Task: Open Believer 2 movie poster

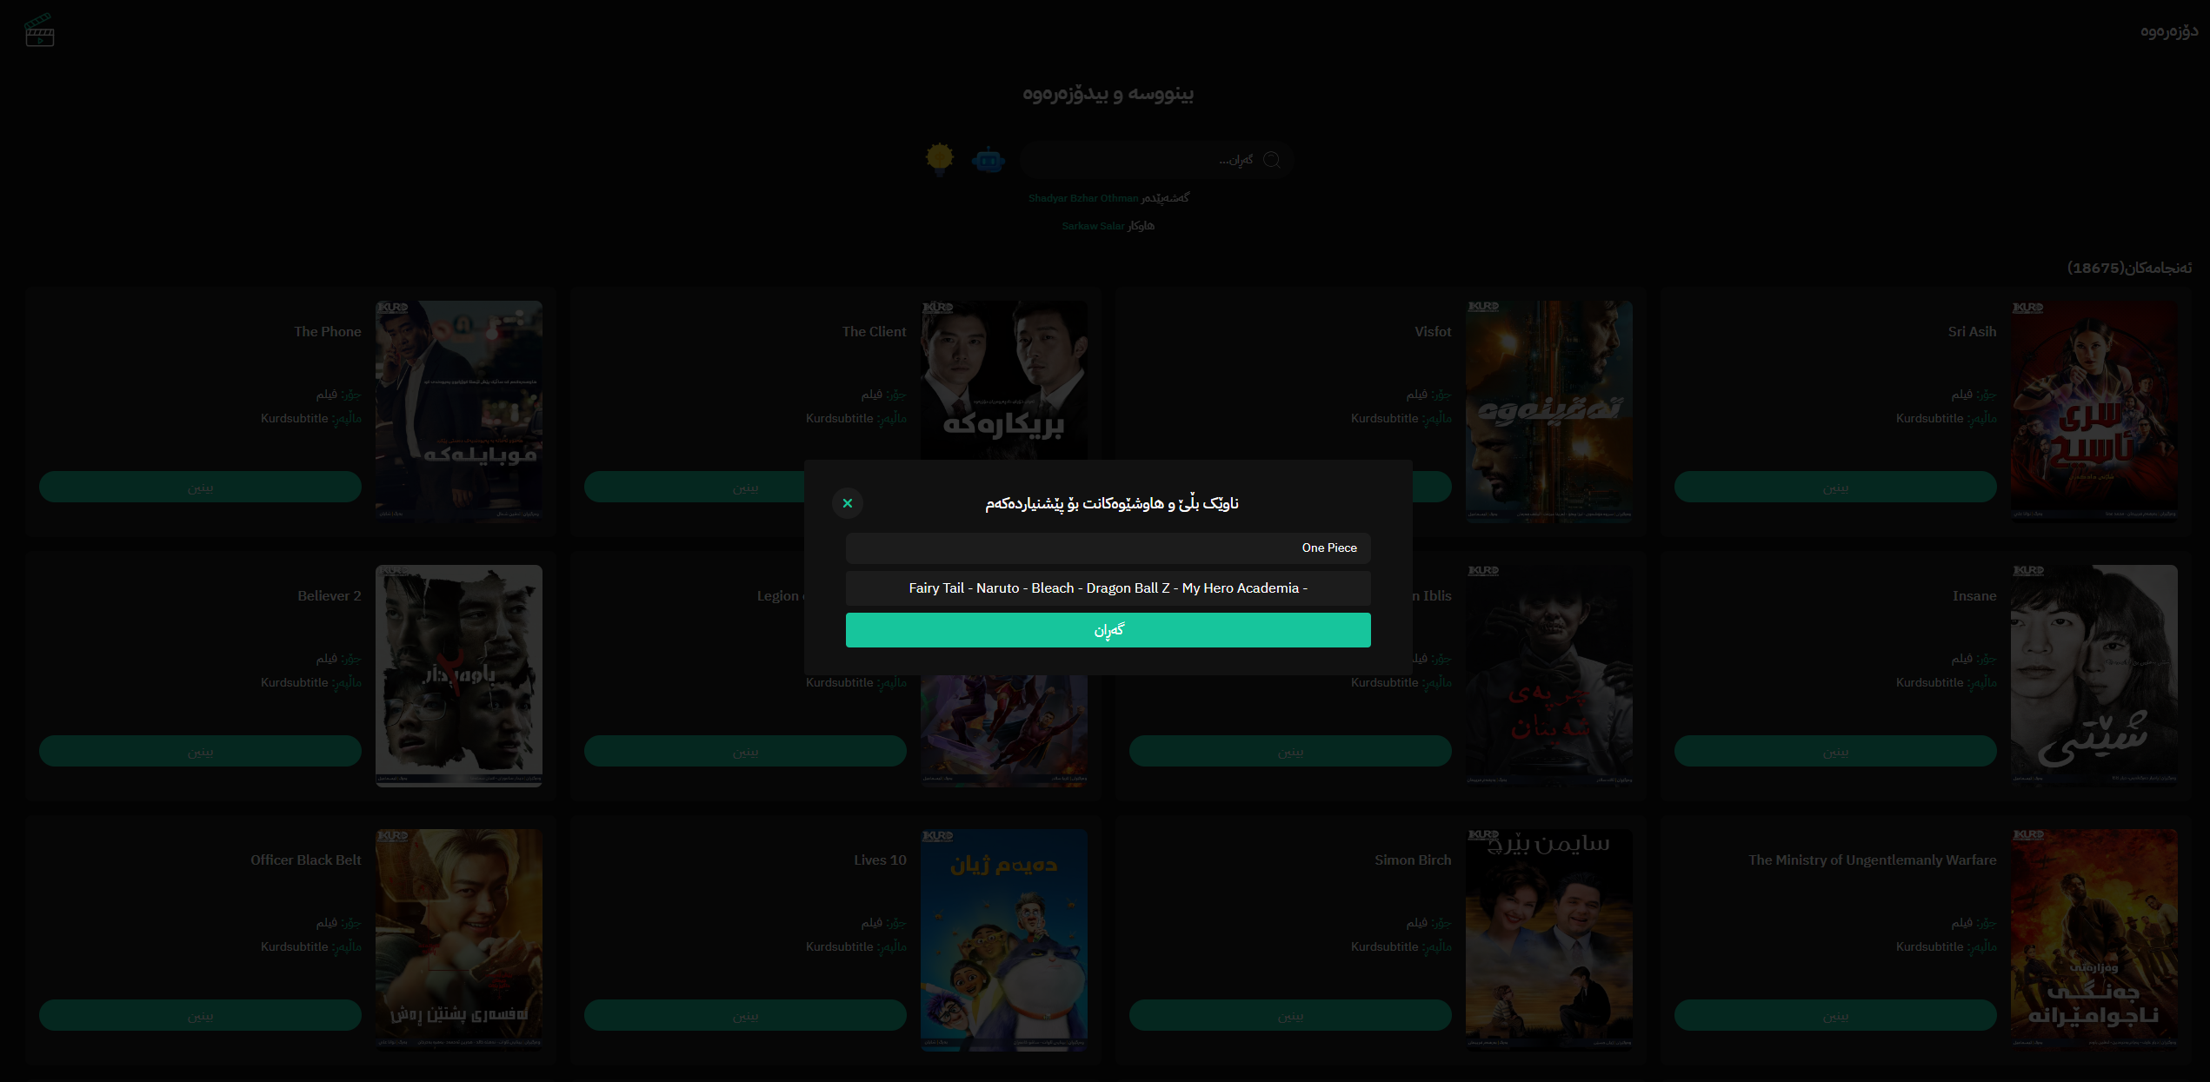Action: (459, 676)
